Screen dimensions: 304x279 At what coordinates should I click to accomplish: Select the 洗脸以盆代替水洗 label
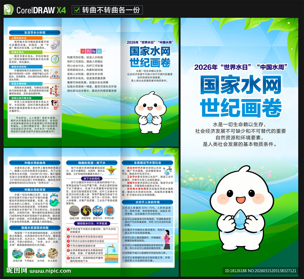tap(26, 98)
